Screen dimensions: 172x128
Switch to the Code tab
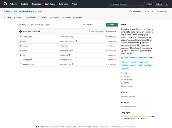pyautogui.click(x=8, y=18)
